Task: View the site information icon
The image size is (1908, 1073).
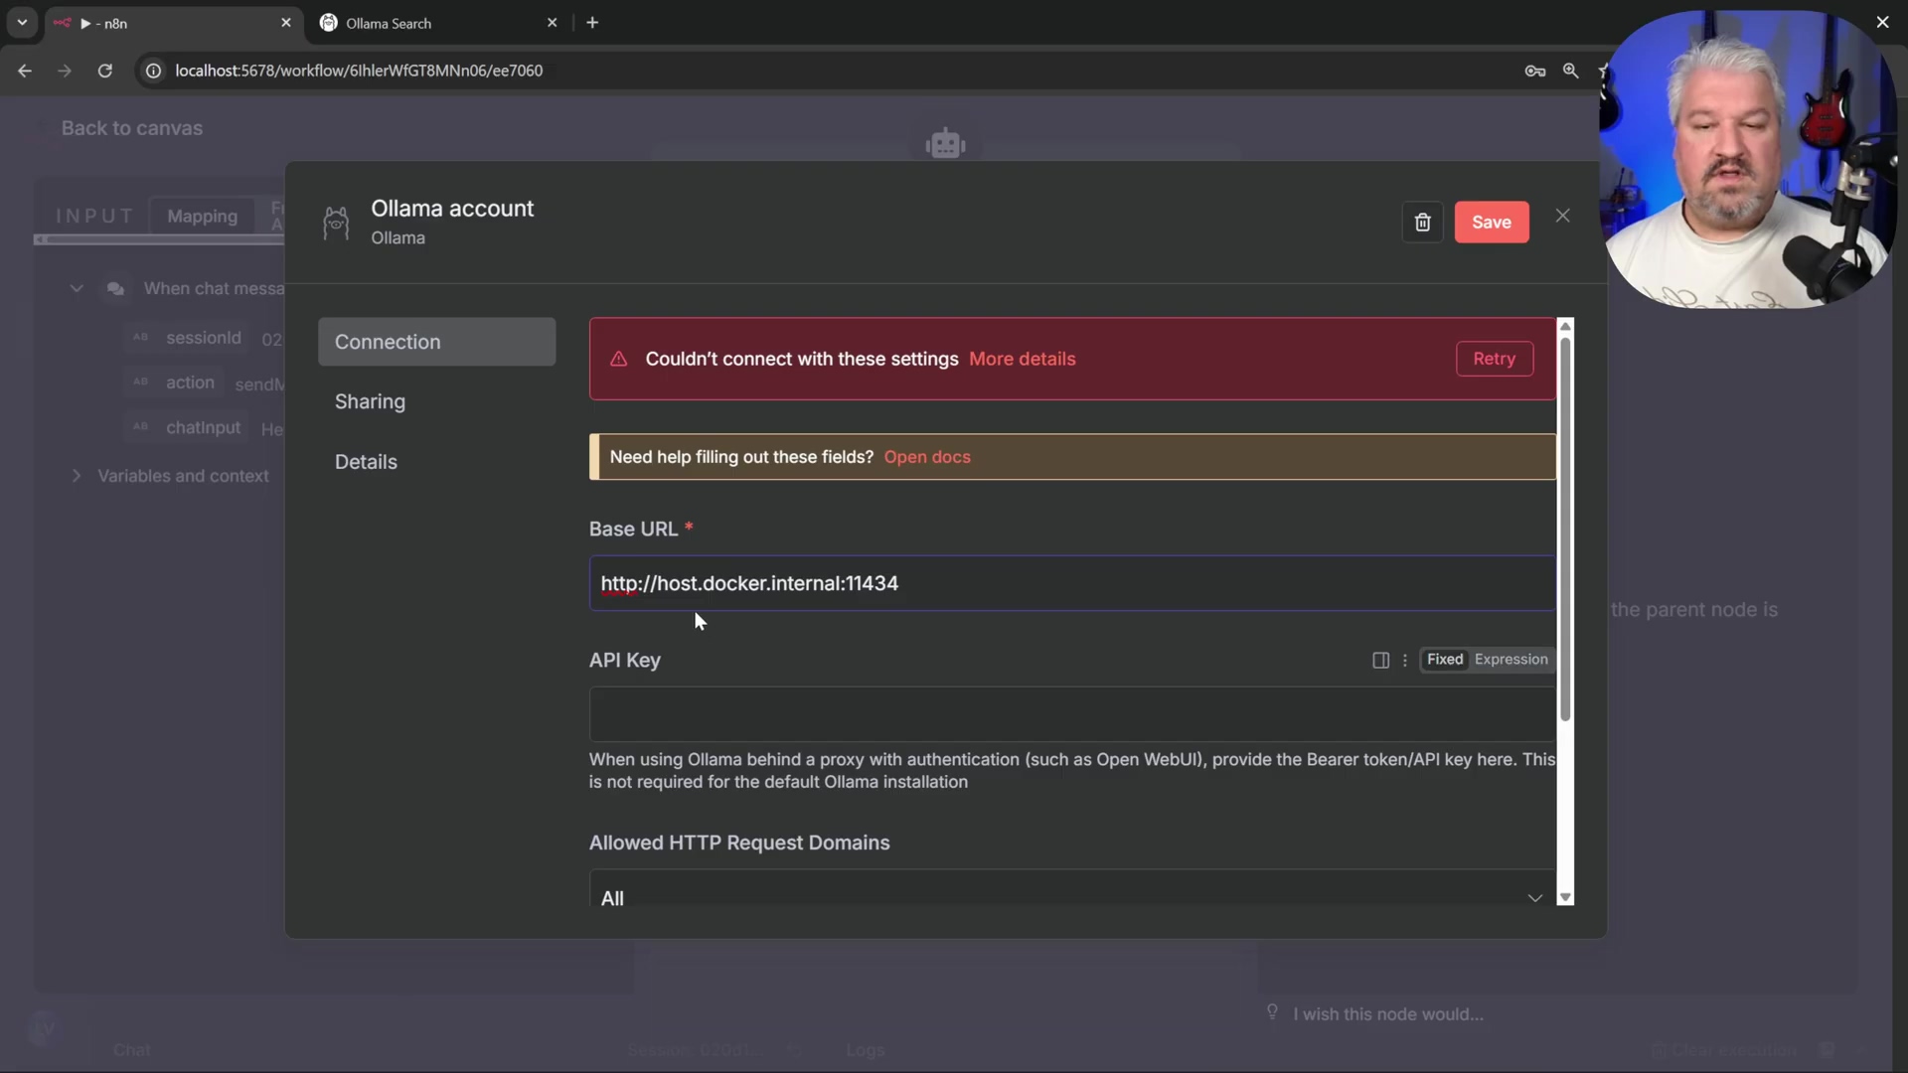Action: coord(153,71)
